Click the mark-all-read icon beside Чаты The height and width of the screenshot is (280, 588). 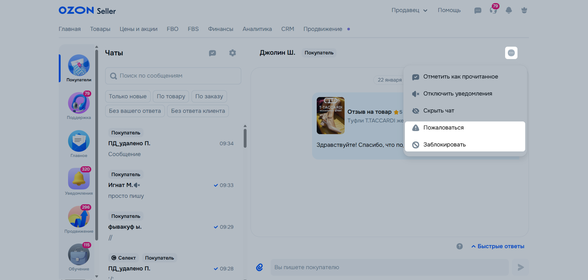212,53
